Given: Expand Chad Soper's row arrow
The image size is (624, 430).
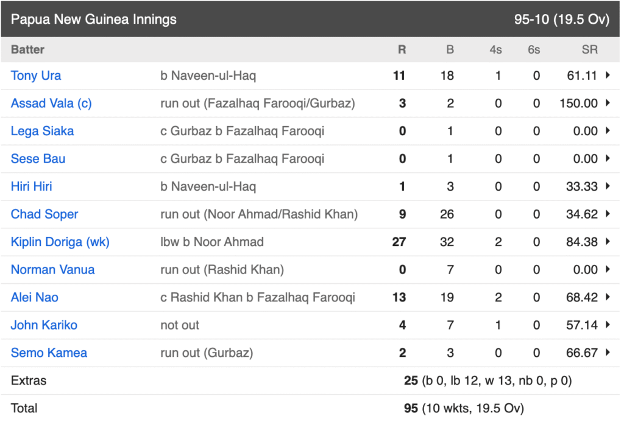Looking at the screenshot, I should click(x=608, y=214).
